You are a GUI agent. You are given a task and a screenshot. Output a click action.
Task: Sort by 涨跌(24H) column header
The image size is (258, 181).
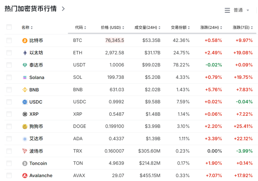[211, 28]
